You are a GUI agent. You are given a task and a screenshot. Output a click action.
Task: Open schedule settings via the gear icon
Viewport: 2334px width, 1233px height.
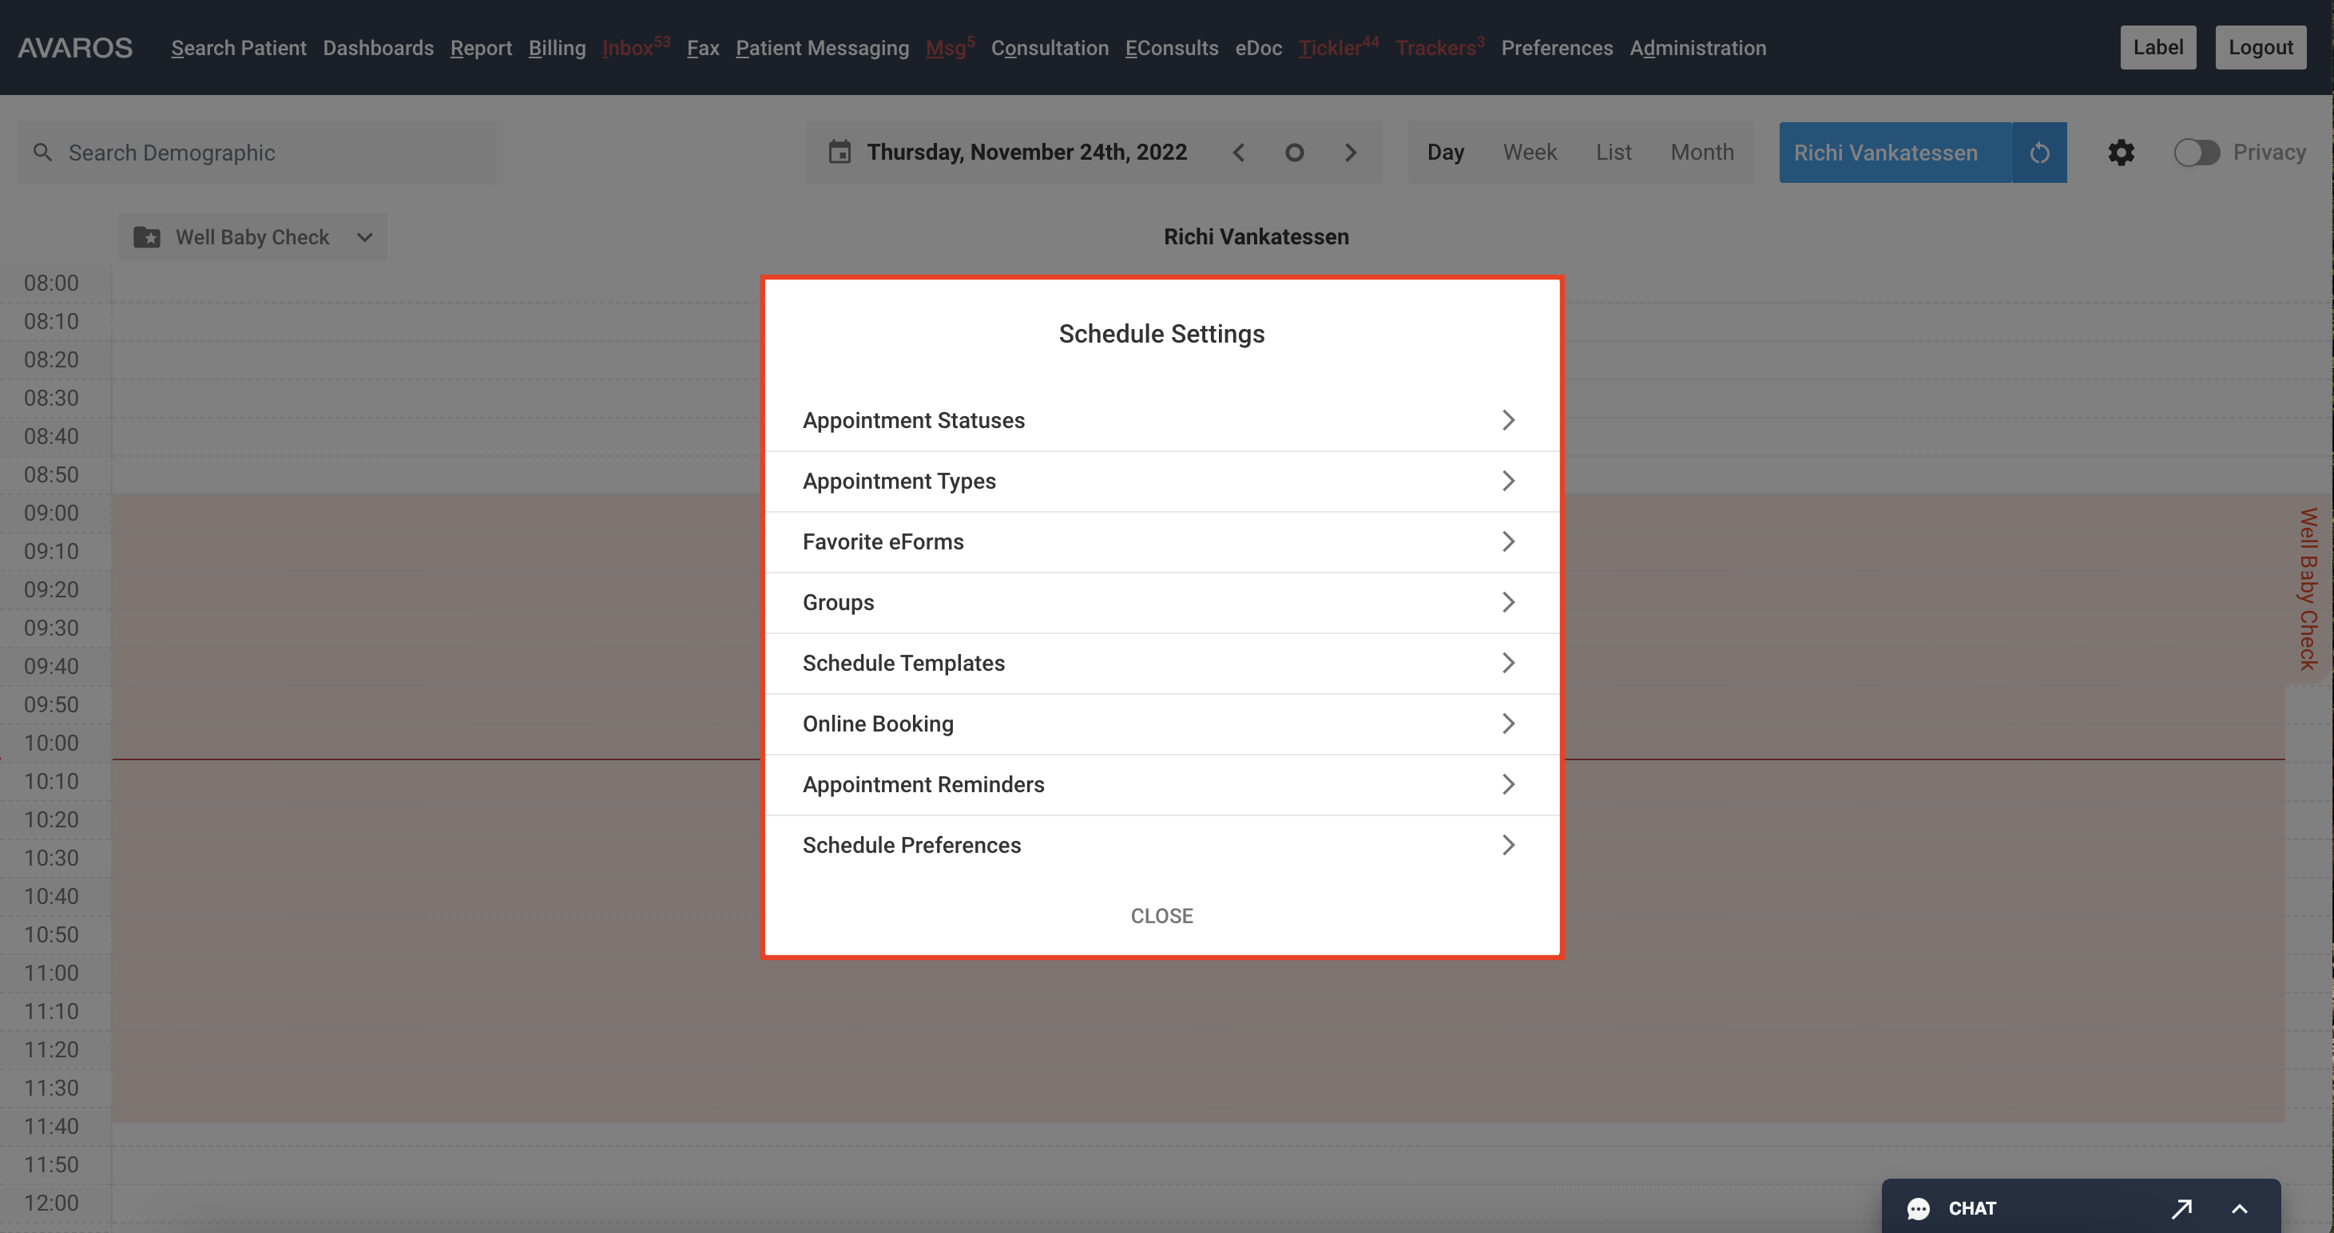coord(2121,153)
